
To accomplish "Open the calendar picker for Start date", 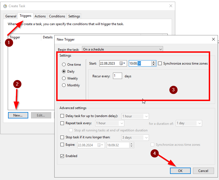I will [x=122, y=63].
